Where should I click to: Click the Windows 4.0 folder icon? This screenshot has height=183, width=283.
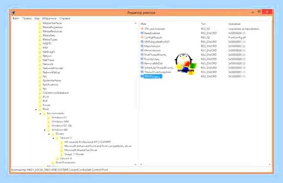click(49, 118)
